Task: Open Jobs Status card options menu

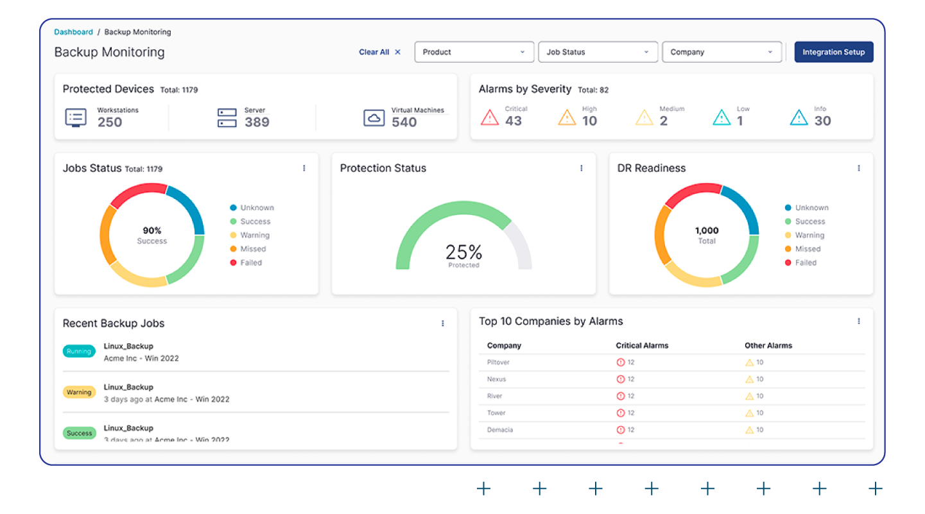Action: click(304, 168)
